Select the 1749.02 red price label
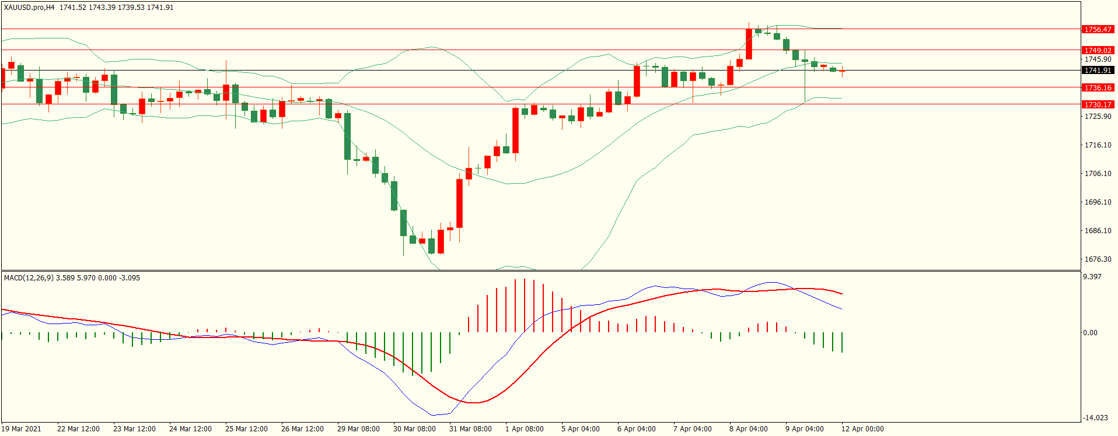The width and height of the screenshot is (1118, 436). coord(1098,50)
